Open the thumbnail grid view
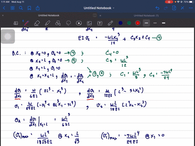 coord(13,8)
